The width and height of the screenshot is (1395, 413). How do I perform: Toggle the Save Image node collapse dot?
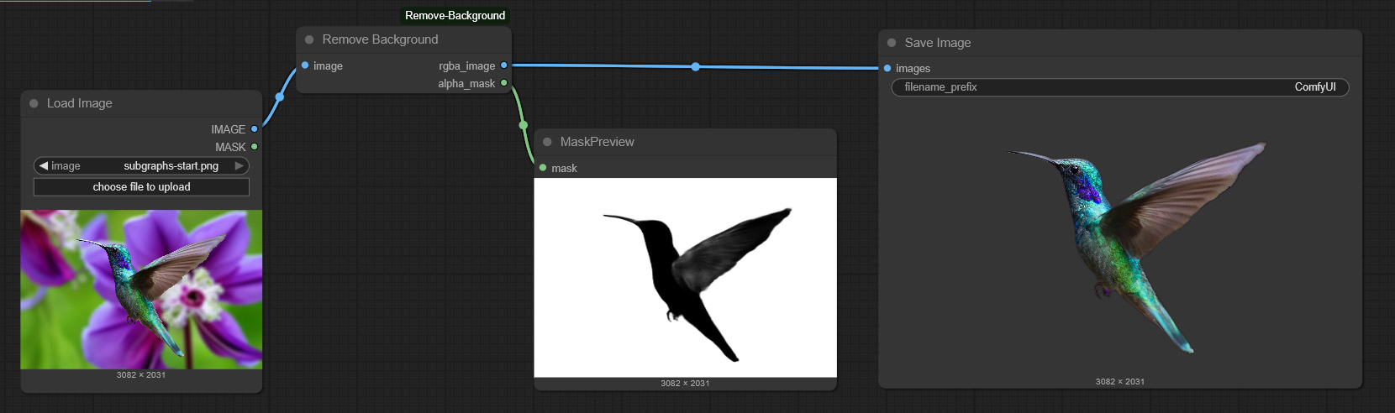[x=892, y=43]
